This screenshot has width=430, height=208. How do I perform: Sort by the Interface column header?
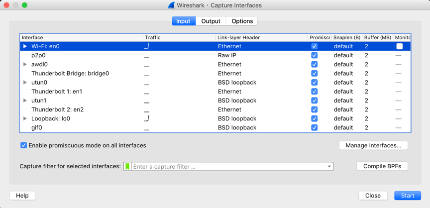click(81, 37)
